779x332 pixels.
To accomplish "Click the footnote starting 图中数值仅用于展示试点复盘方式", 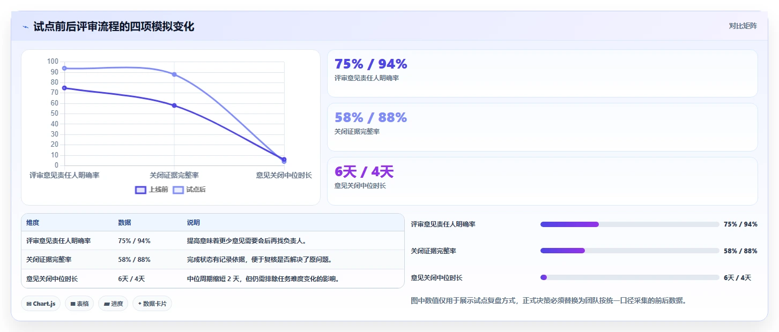I will (x=548, y=301).
